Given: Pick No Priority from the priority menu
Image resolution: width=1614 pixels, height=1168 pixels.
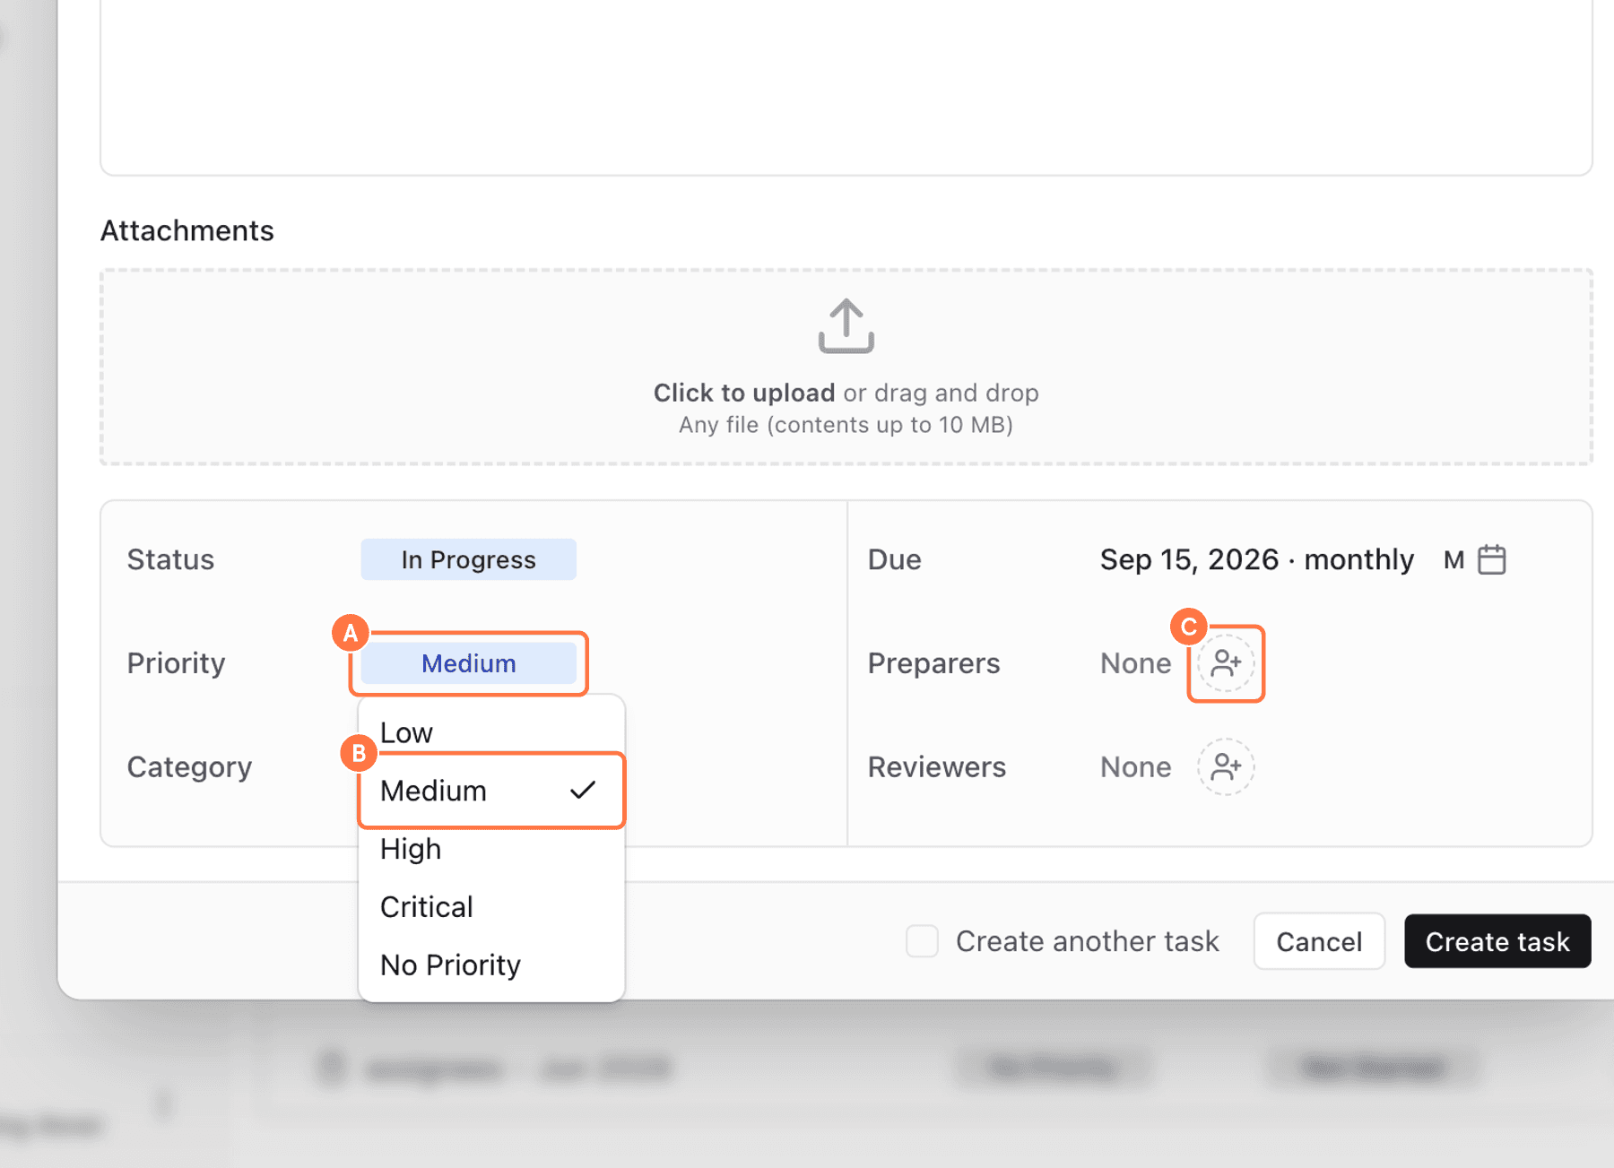Looking at the screenshot, I should pos(490,965).
